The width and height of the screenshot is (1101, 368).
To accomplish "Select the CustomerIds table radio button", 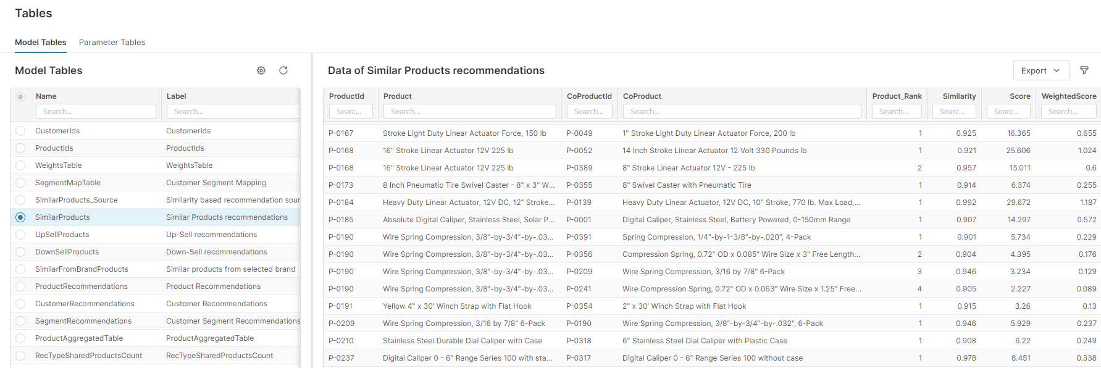I will pos(20,131).
